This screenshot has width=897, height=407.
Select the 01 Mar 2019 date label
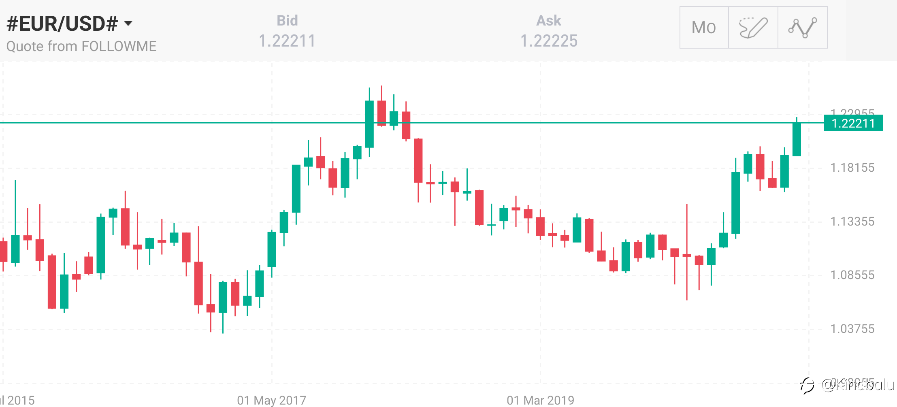pos(540,400)
